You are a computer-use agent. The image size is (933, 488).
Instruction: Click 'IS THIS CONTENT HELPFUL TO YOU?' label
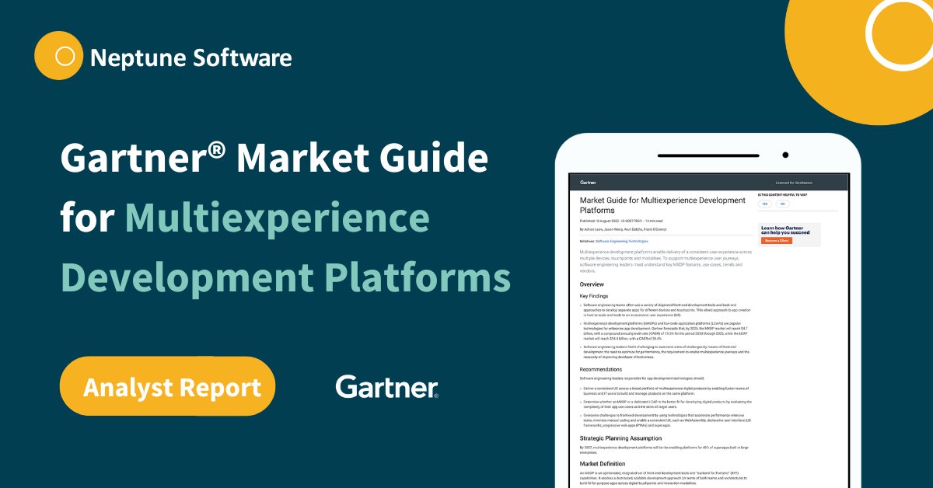pos(782,194)
